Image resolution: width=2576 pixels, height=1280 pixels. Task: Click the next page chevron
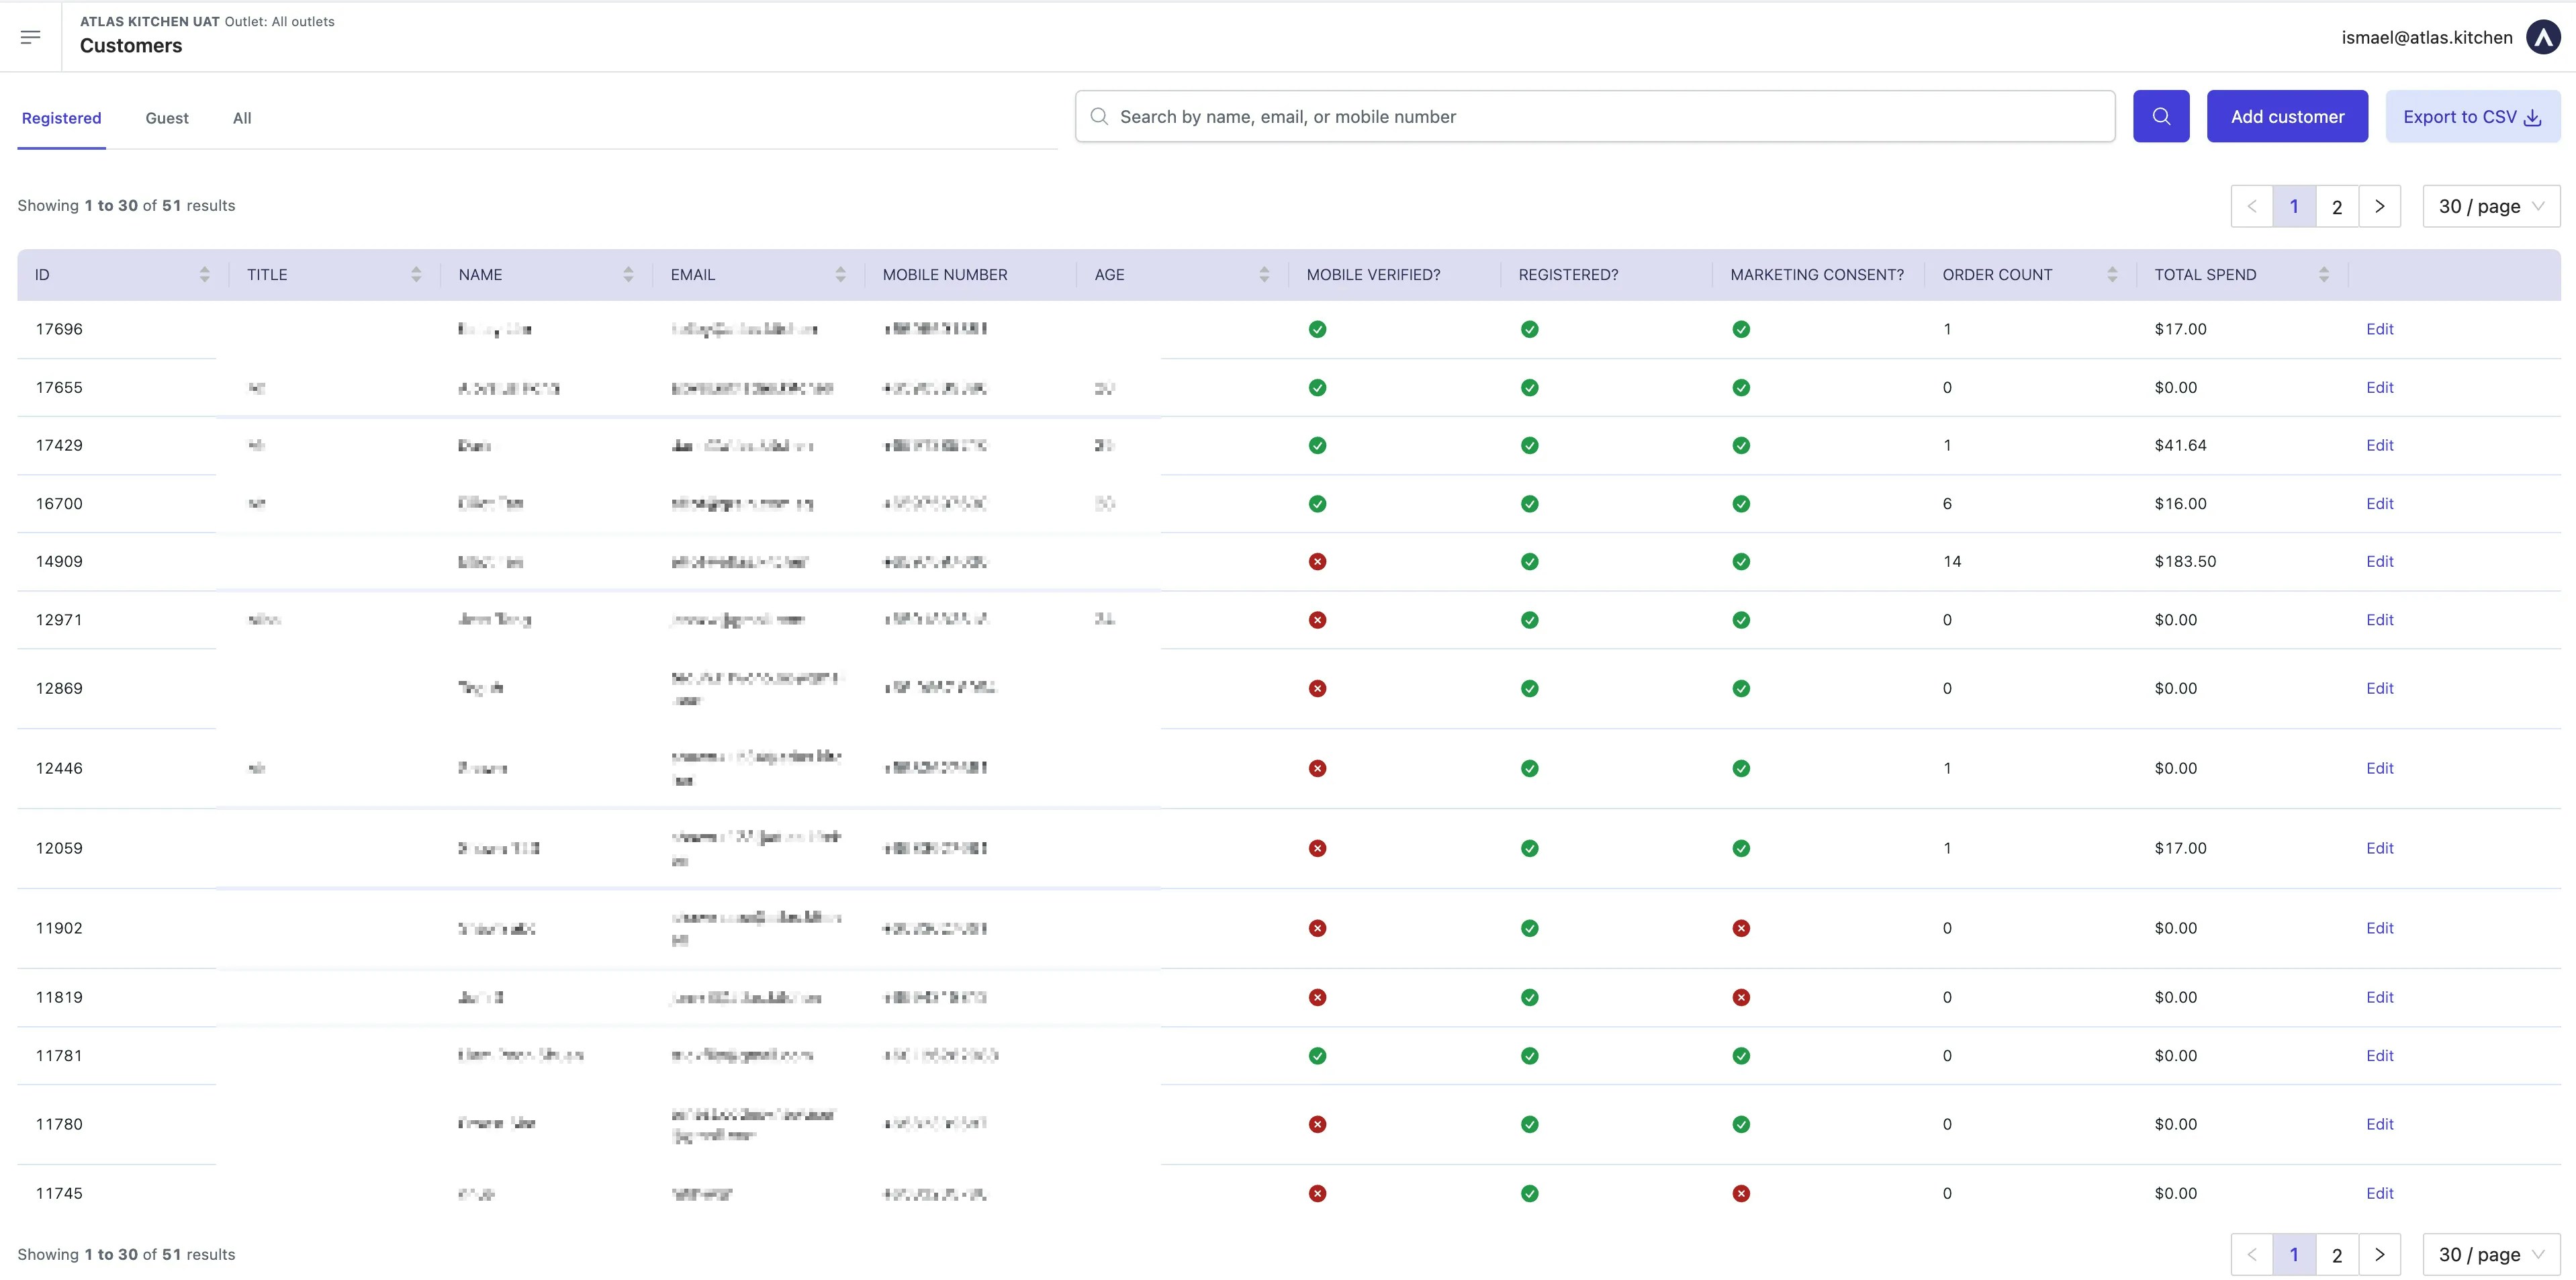pos(2380,206)
